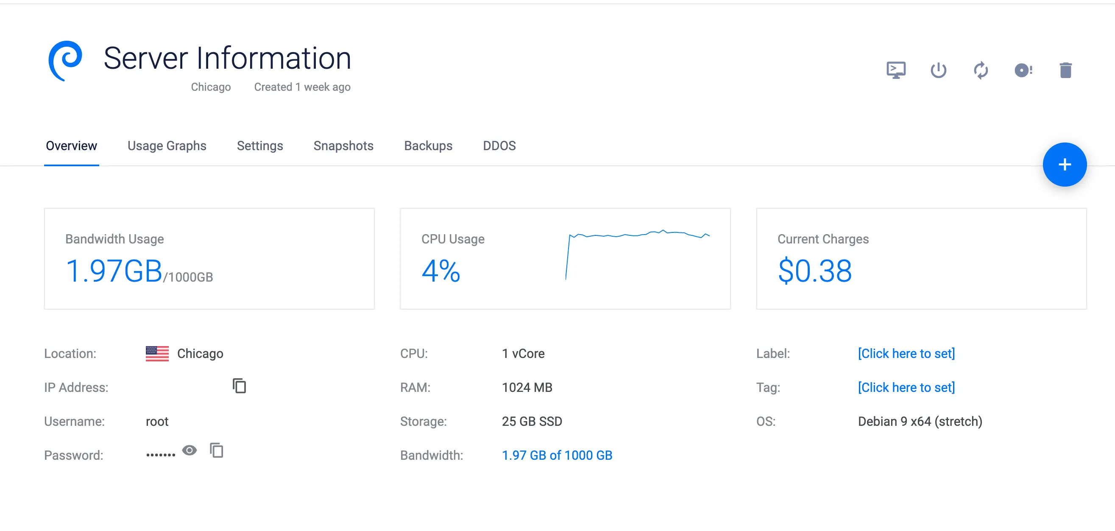Open the DDOS tab

(499, 146)
